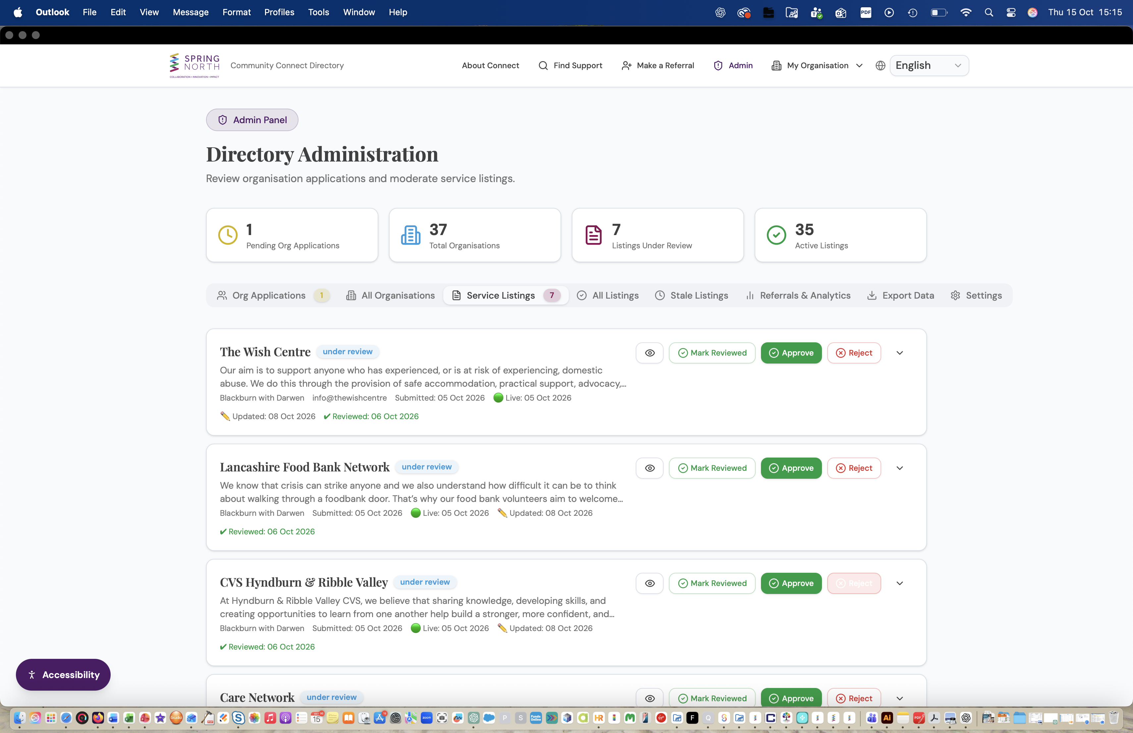The image size is (1133, 733).
Task: Open Control Center in menu bar
Action: click(1011, 12)
